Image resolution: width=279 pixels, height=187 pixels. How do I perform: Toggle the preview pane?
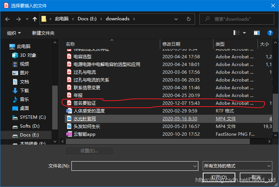coord(256,33)
